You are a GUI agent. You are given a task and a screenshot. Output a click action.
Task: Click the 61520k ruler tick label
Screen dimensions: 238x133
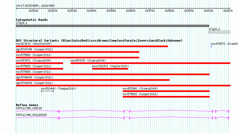pyautogui.click(x=53, y=11)
